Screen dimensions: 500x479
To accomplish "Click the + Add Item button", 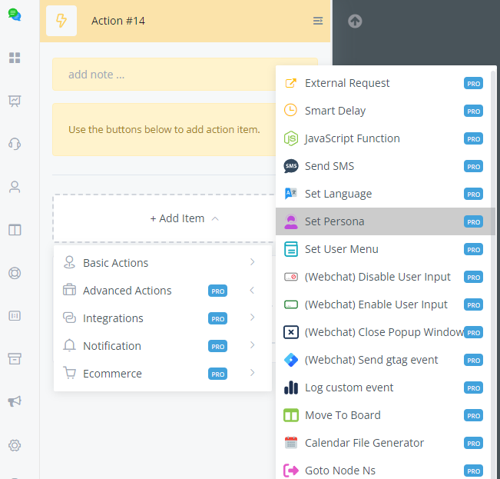I will pyautogui.click(x=184, y=218).
